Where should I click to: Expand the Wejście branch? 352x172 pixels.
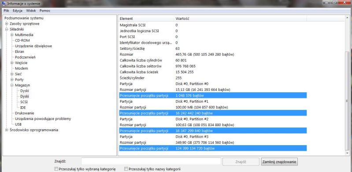pos(12,63)
